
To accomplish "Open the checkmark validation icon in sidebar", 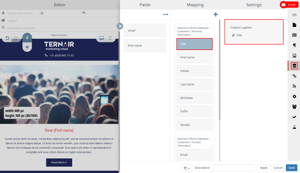I will [294, 117].
